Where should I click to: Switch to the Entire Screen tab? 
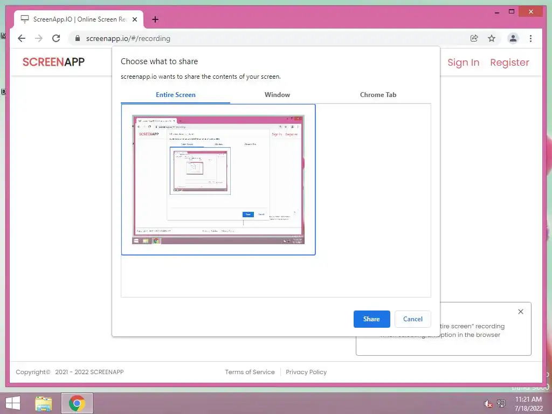point(175,95)
